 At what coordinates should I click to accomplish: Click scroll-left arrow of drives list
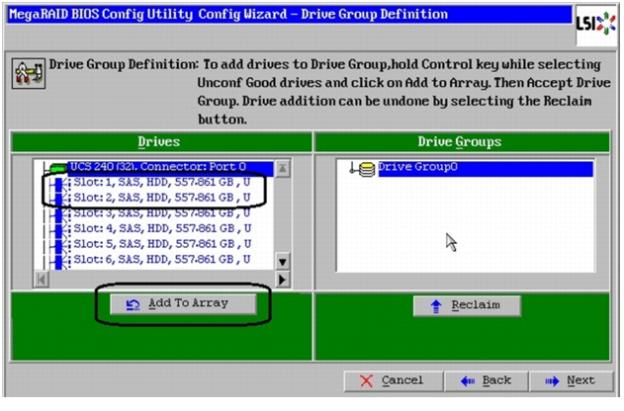(41, 280)
